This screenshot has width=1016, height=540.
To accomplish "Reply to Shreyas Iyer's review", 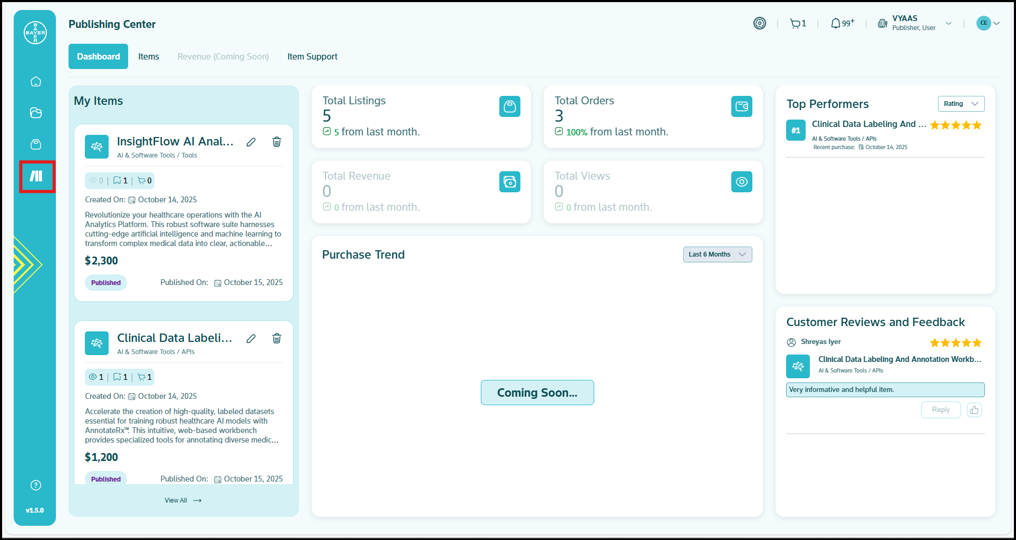I will [940, 410].
